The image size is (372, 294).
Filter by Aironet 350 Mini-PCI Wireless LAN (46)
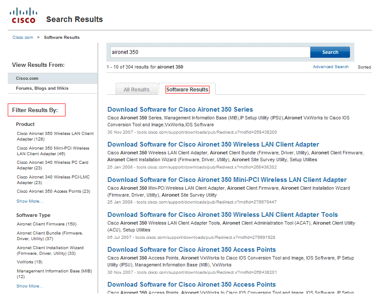(53, 151)
